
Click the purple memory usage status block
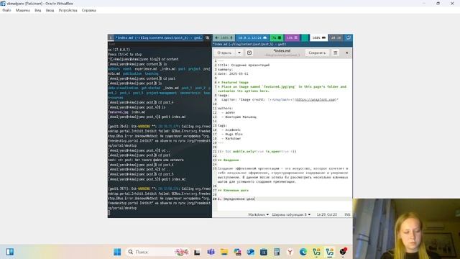293,37
